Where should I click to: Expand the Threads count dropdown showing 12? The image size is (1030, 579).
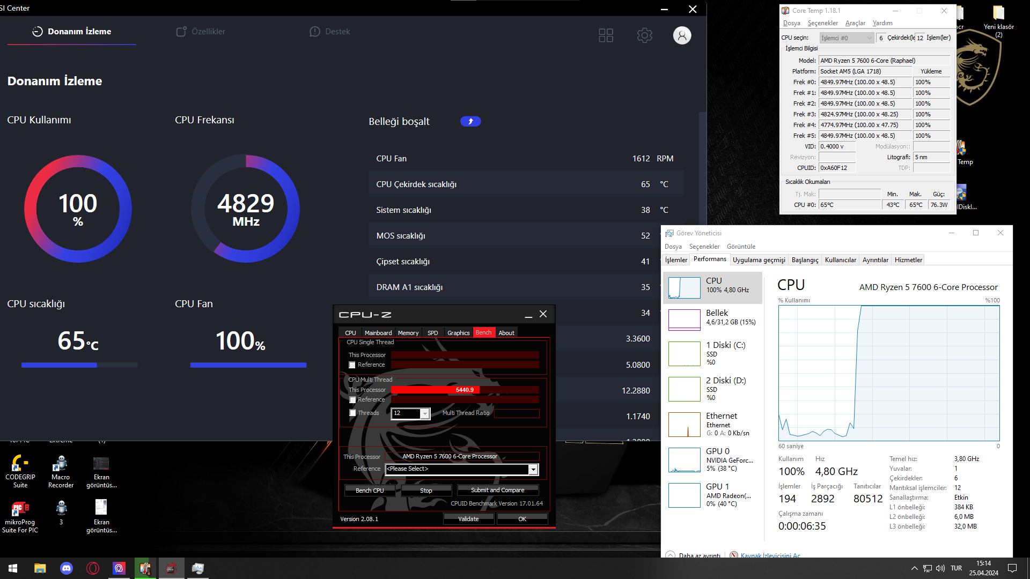425,413
